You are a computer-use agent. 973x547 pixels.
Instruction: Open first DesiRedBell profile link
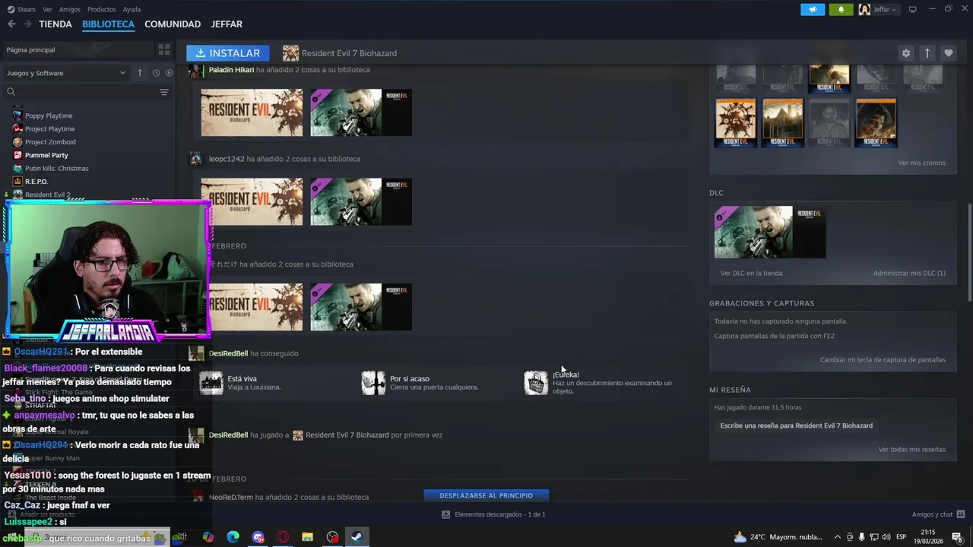click(228, 353)
